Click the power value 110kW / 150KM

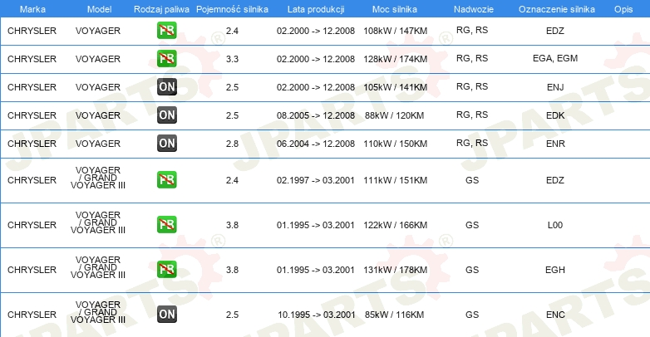(395, 144)
